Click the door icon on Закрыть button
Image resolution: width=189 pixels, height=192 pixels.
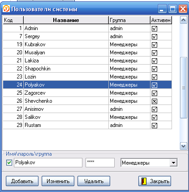tap(144, 181)
